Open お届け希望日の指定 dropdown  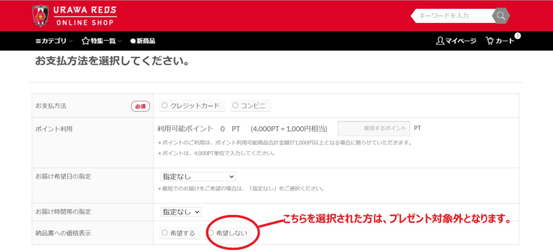(x=198, y=176)
